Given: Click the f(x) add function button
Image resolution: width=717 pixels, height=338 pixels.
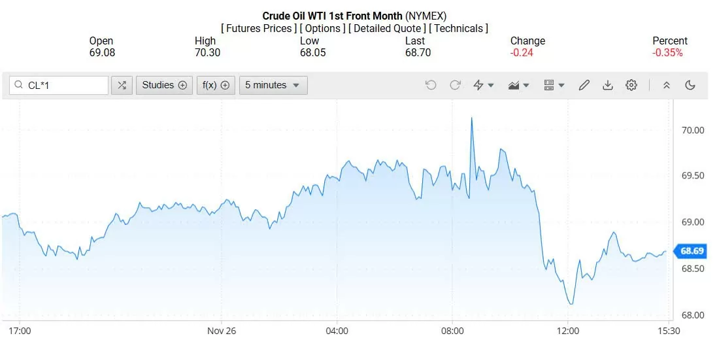Looking at the screenshot, I should pos(216,85).
